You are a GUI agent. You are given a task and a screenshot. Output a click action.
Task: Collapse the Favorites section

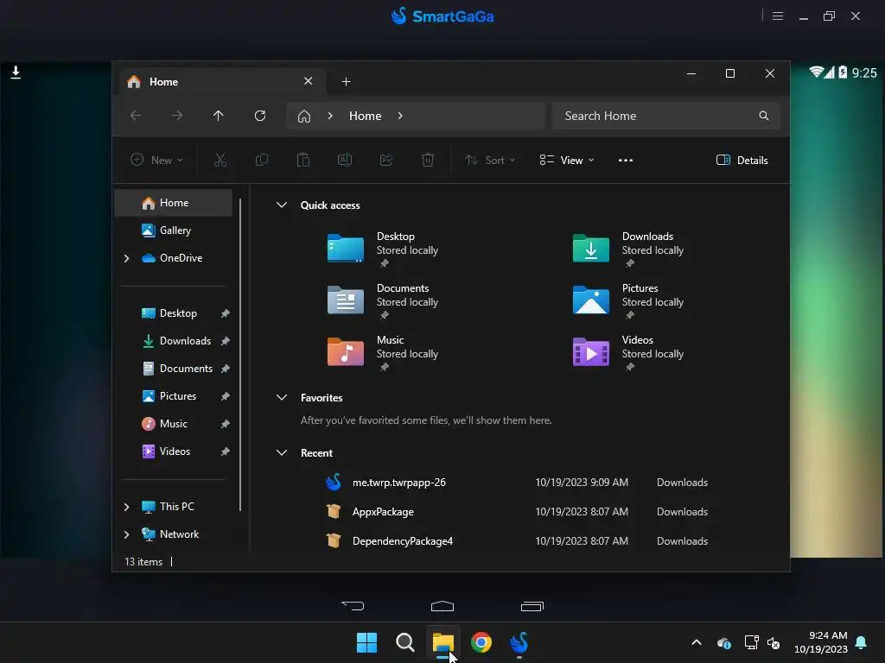click(282, 397)
